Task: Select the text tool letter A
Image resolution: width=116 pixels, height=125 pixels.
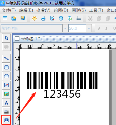Action: point(6,103)
